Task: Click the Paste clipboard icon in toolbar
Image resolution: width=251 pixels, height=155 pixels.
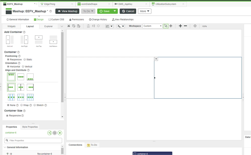Action: point(79,26)
